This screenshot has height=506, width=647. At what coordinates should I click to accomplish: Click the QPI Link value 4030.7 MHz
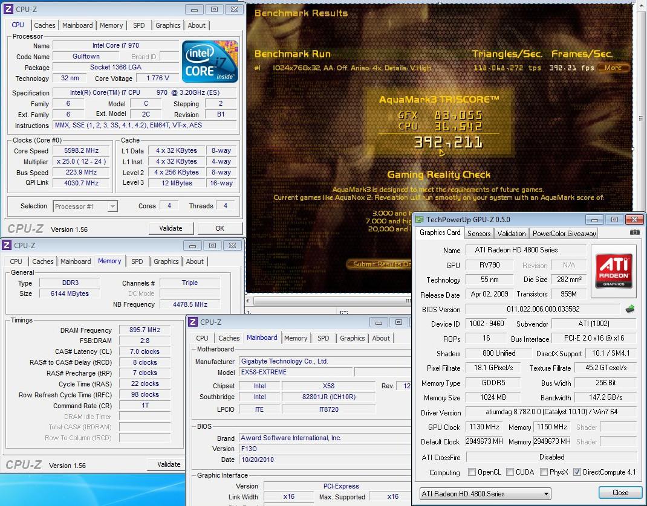point(81,183)
